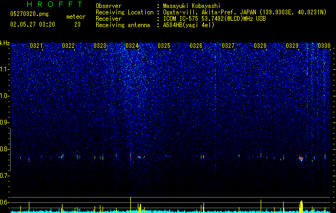Click the HROFFT title text

tap(55, 4)
